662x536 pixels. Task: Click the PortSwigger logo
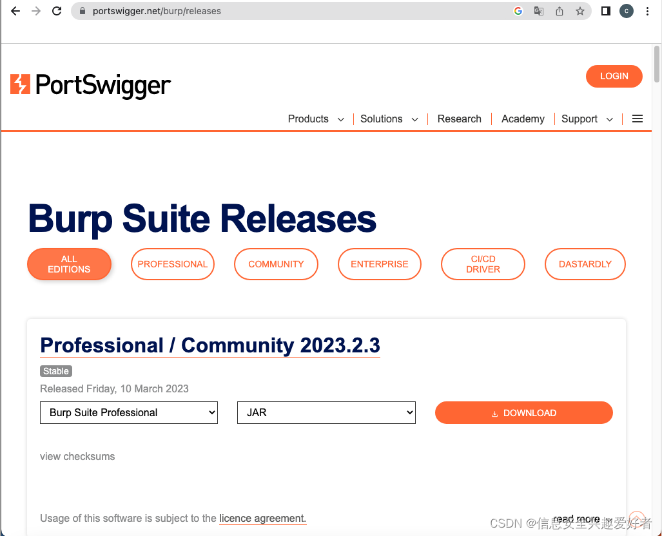pos(90,85)
